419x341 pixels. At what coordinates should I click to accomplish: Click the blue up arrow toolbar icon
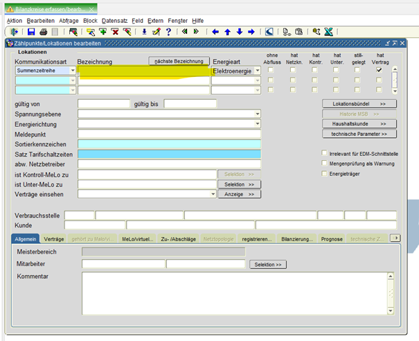(x=227, y=32)
